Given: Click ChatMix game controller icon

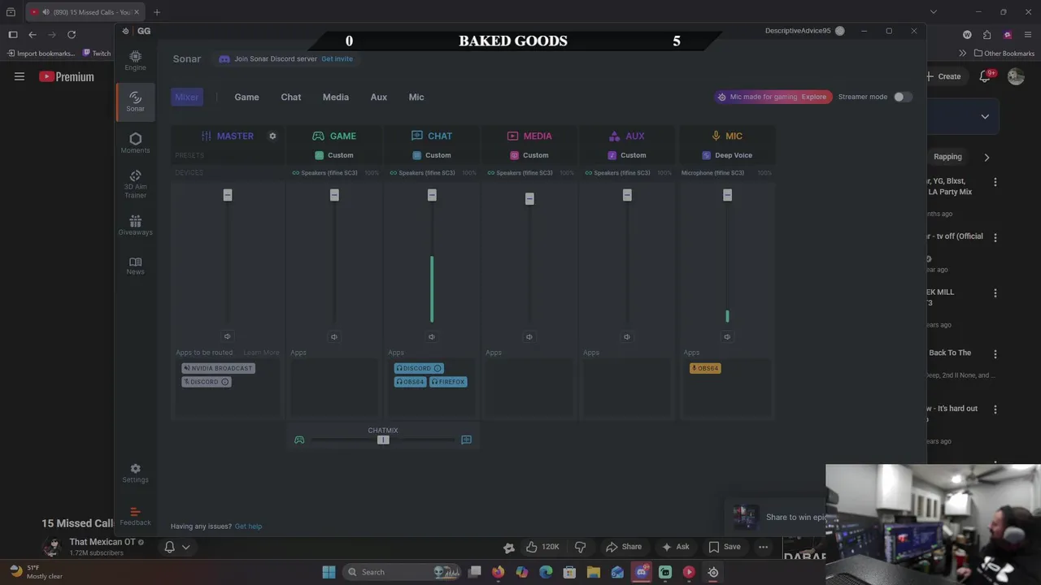Looking at the screenshot, I should (299, 440).
